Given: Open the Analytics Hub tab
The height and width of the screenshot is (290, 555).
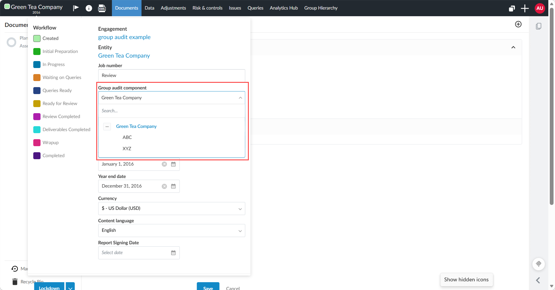Looking at the screenshot, I should [x=284, y=8].
